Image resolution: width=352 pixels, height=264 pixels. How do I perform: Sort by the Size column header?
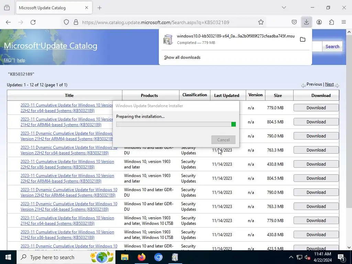point(278,96)
